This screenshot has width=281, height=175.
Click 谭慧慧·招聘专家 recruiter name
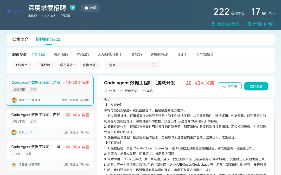click(29, 164)
